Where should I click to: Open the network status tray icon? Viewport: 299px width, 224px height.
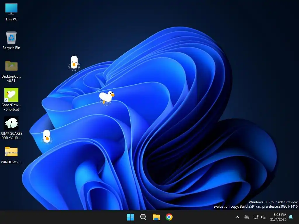pos(256,217)
